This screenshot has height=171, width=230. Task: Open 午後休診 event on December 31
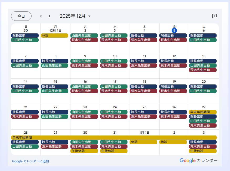click(x=114, y=151)
